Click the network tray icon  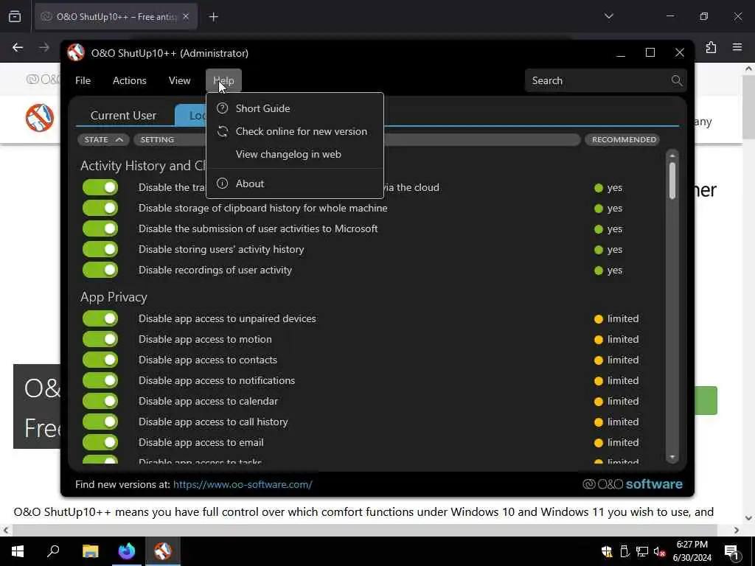(642, 552)
